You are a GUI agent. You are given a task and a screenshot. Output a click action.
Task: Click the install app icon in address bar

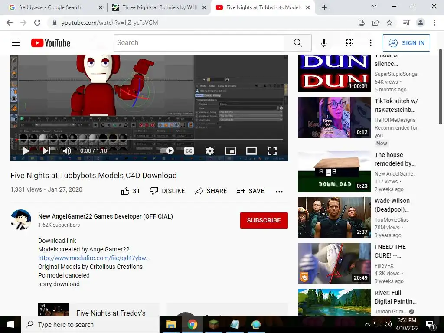(x=362, y=23)
